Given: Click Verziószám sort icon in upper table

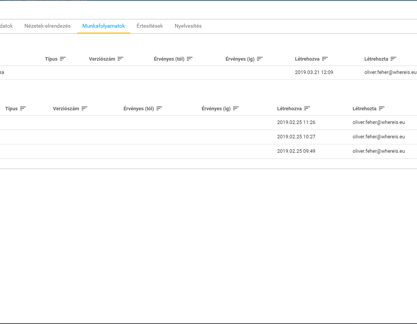Looking at the screenshot, I should (x=120, y=59).
